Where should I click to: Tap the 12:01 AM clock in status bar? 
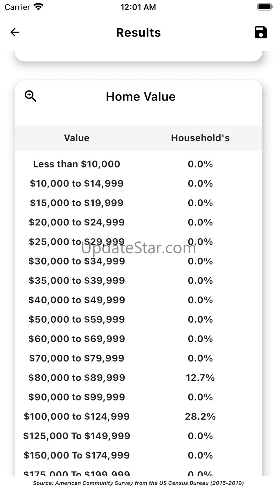click(x=138, y=7)
